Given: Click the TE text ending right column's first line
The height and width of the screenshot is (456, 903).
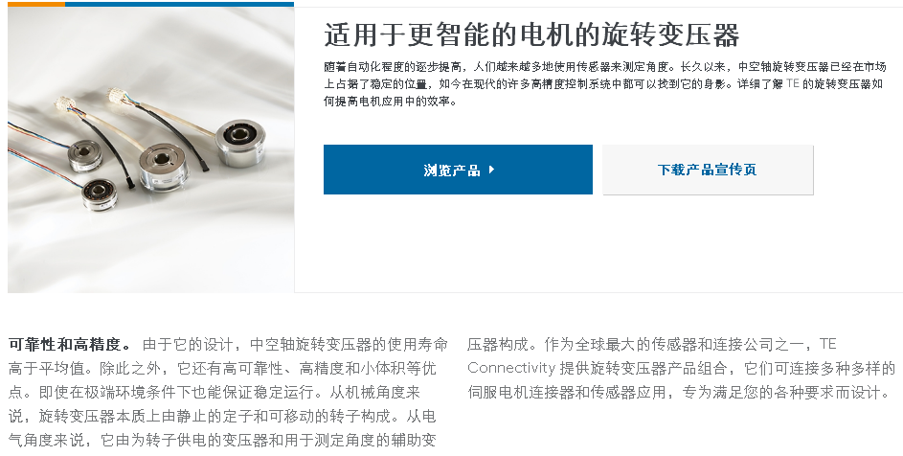Looking at the screenshot, I should pyautogui.click(x=827, y=345).
